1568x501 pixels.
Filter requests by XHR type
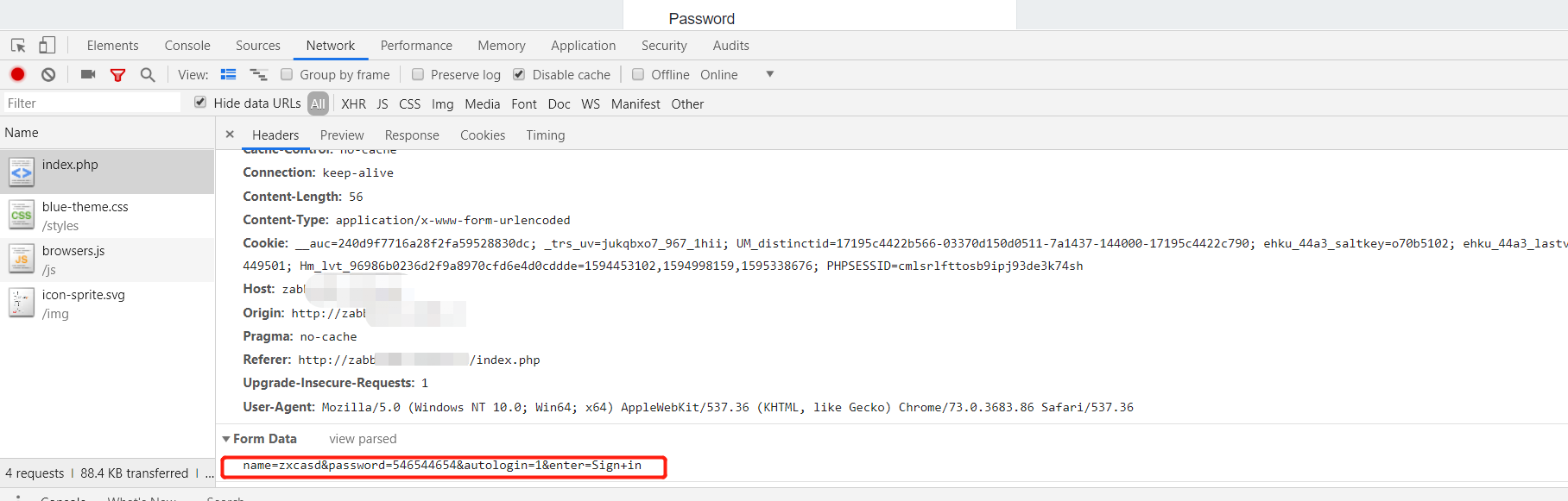(353, 104)
